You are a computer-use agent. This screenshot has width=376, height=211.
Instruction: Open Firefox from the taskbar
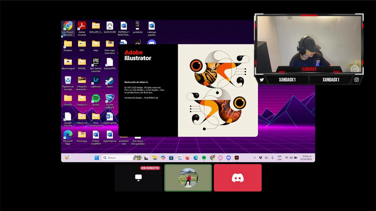click(x=187, y=158)
